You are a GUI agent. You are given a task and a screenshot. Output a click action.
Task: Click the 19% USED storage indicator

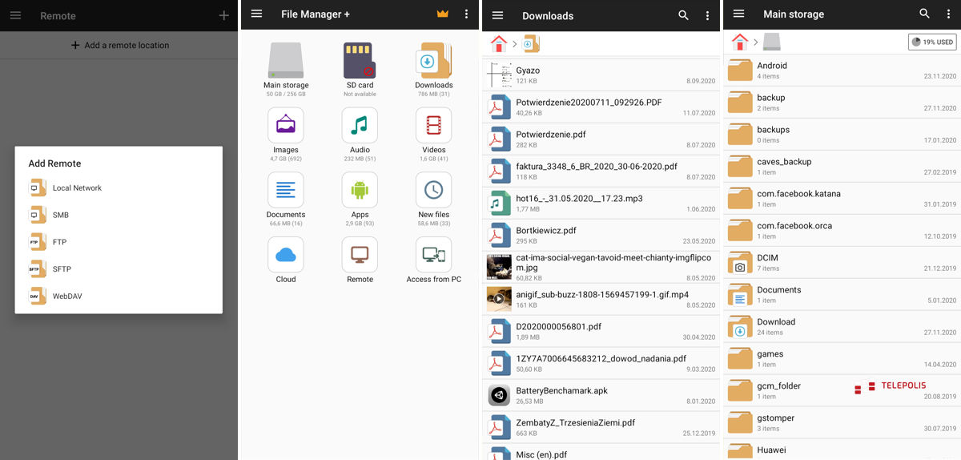931,42
